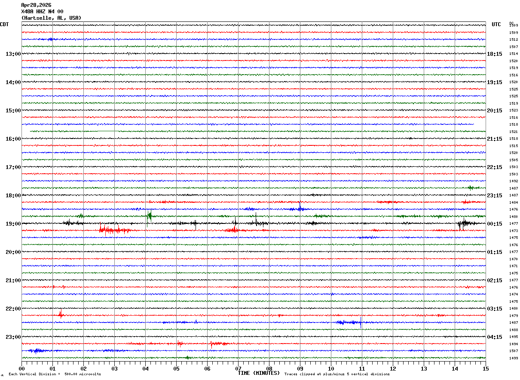Select the 1499 value at bottom right
The height and width of the screenshot is (380, 520).
pos(513,358)
